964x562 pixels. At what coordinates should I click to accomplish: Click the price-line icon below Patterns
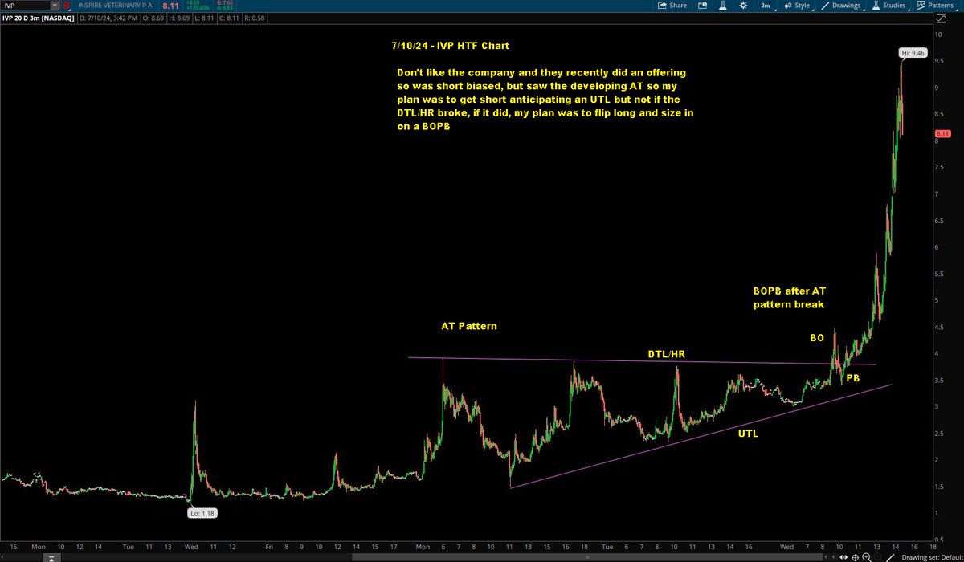pyautogui.click(x=941, y=18)
